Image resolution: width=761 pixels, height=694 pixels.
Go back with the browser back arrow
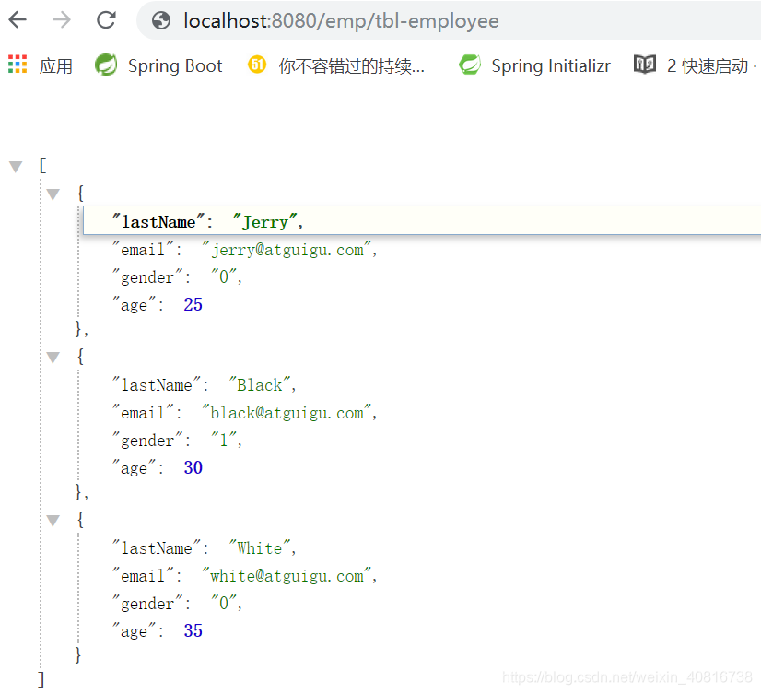[x=18, y=20]
